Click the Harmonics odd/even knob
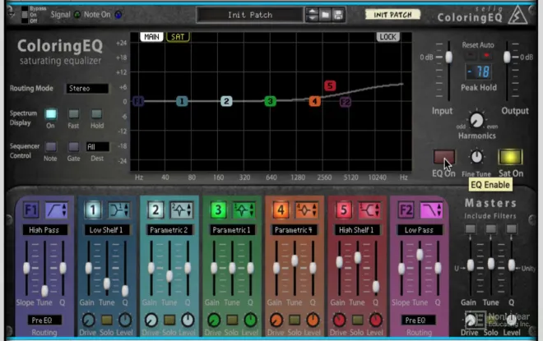The image size is (543, 341). click(476, 120)
